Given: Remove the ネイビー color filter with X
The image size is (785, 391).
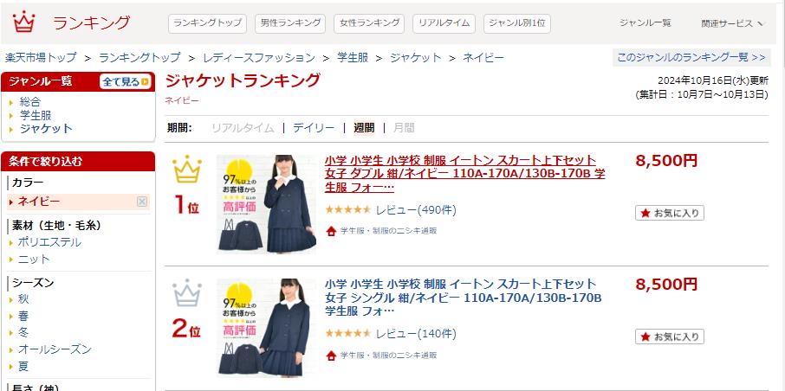Looking at the screenshot, I should tap(142, 202).
